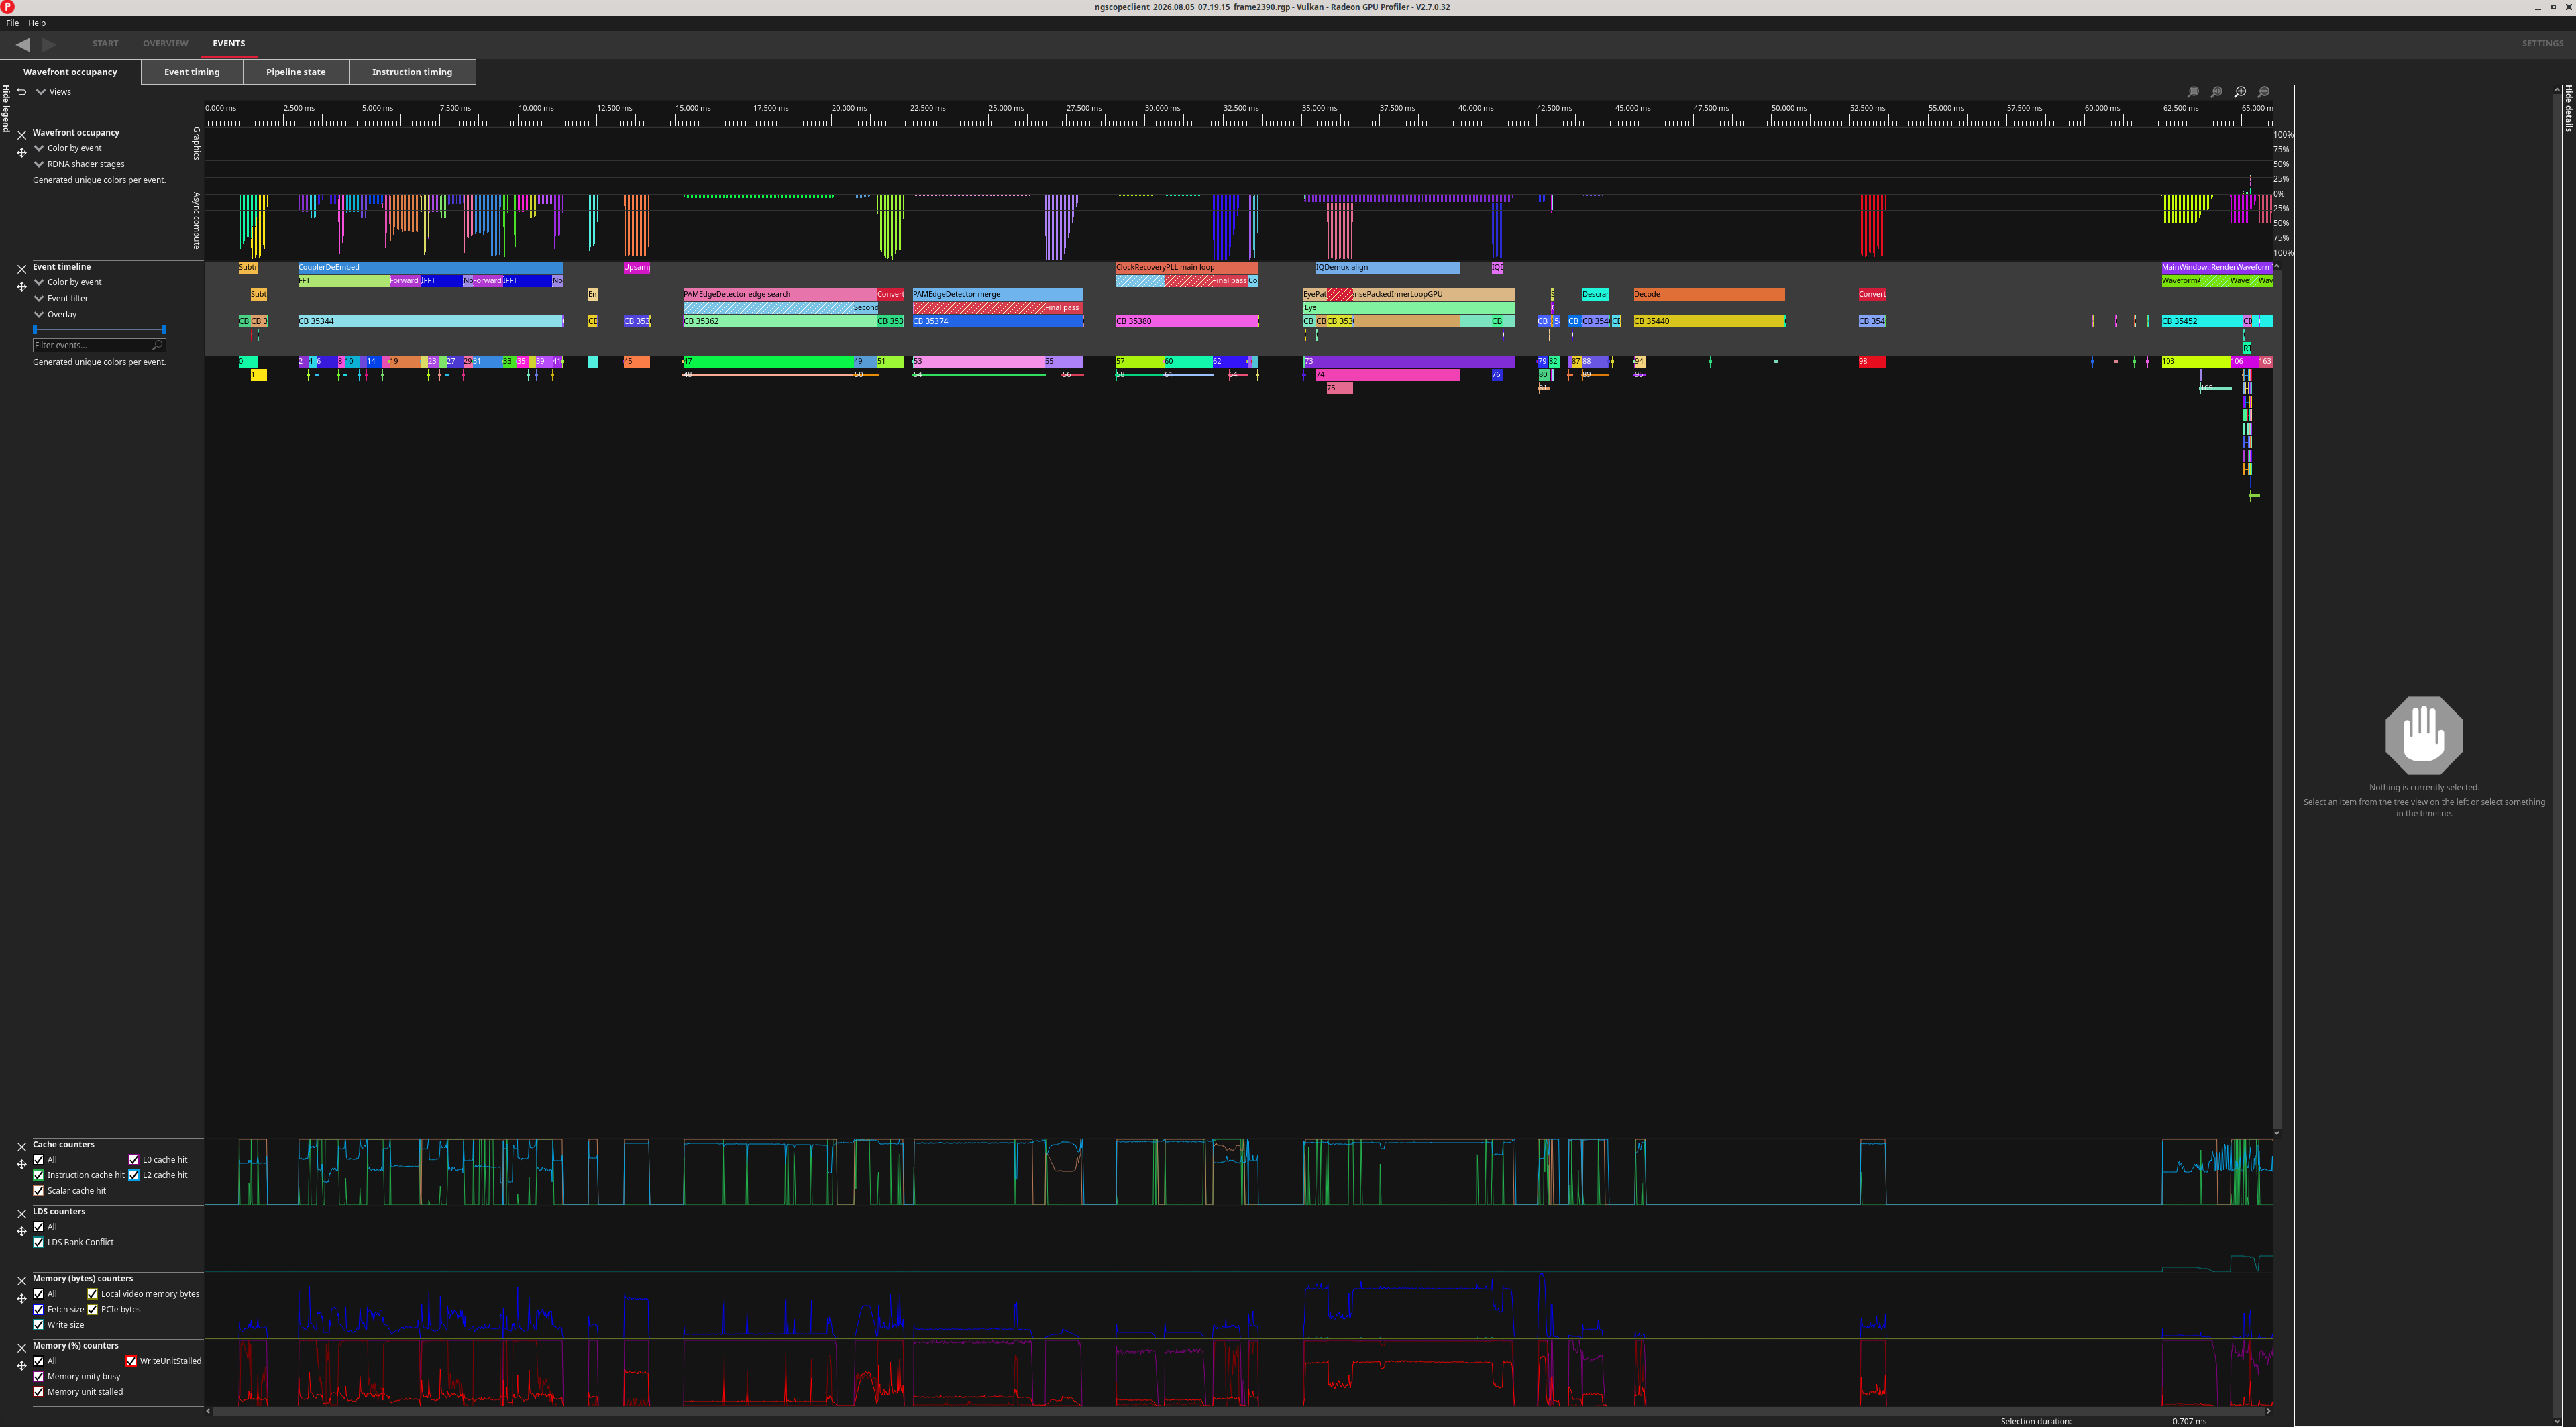This screenshot has width=2576, height=1427.
Task: Toggle the Scalar cache hit checkbox
Action: coord(39,1190)
